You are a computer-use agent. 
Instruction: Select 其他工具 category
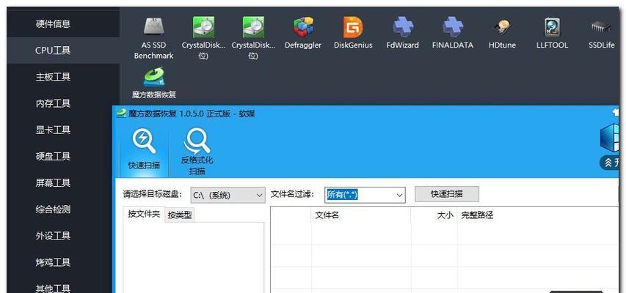53,288
